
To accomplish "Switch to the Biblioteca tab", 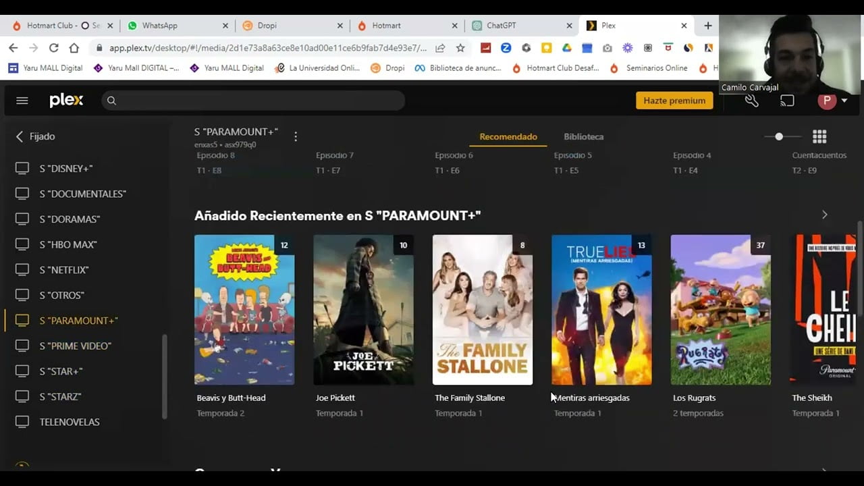I will 583,136.
